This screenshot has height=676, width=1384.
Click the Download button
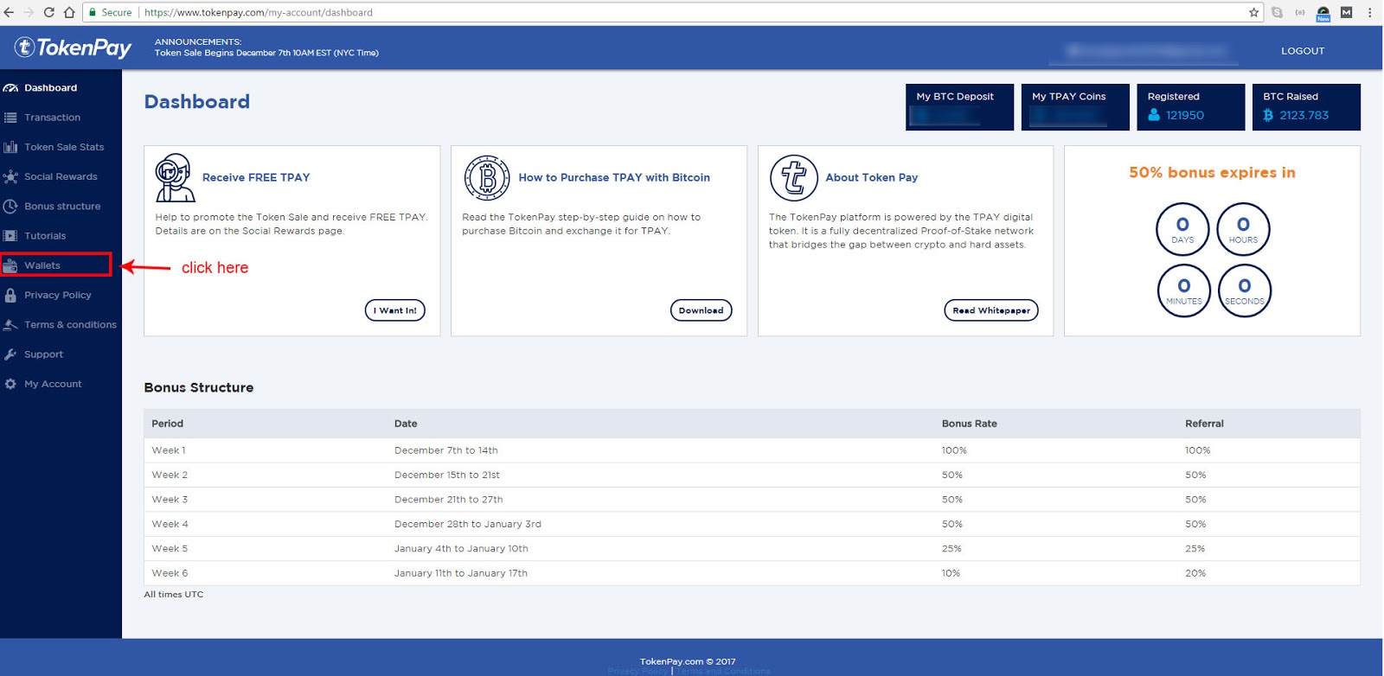pyautogui.click(x=702, y=310)
